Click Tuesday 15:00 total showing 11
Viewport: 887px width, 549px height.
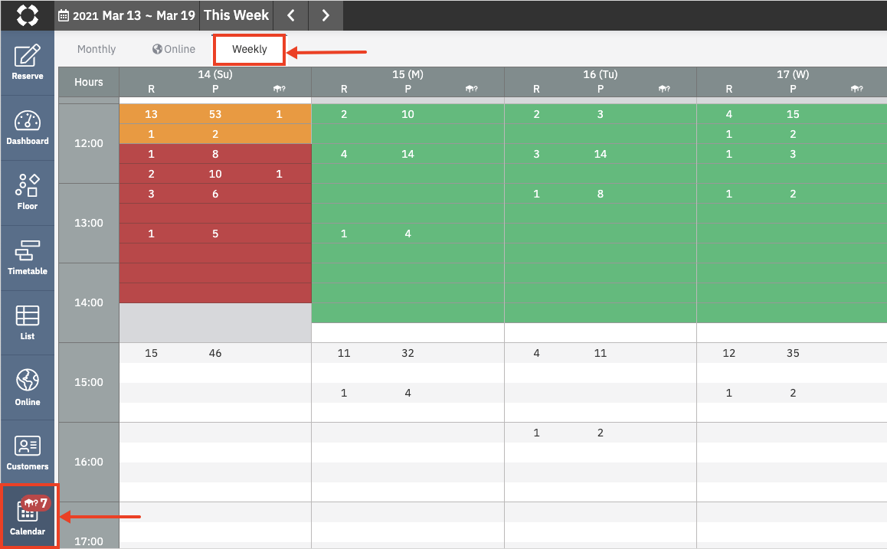pyautogui.click(x=601, y=353)
